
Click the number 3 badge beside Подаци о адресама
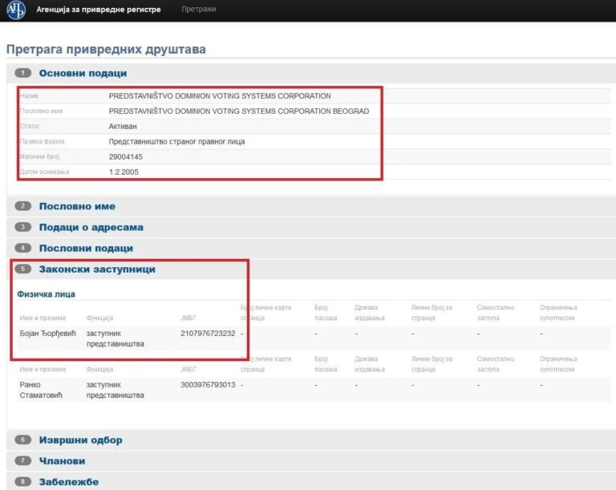(x=24, y=227)
